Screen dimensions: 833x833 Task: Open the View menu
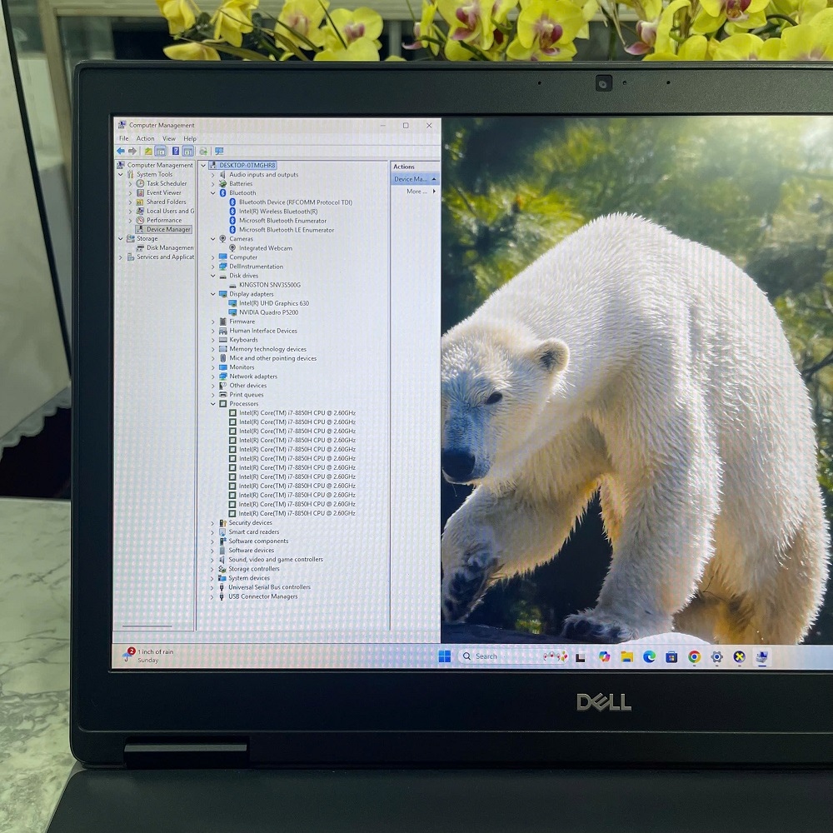click(x=169, y=138)
